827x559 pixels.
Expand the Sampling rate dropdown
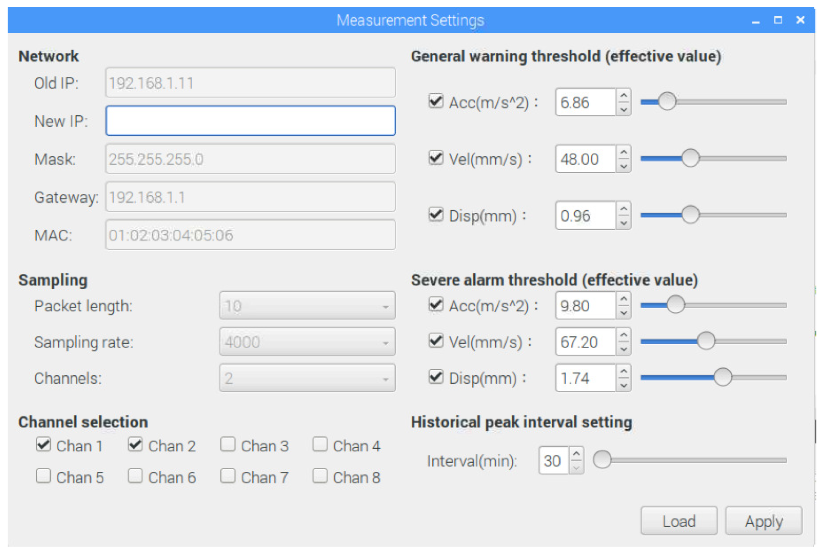(307, 342)
